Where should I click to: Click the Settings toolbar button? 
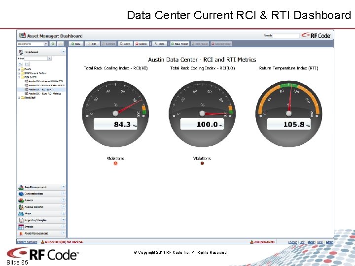[x=109, y=44]
